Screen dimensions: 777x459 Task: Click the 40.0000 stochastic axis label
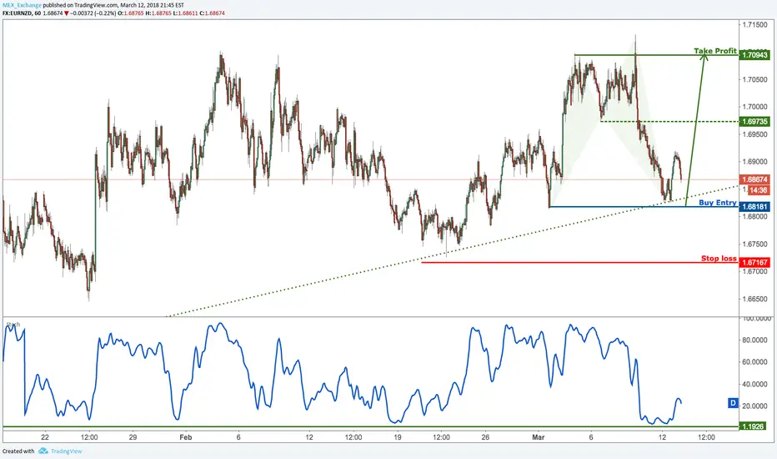click(755, 384)
